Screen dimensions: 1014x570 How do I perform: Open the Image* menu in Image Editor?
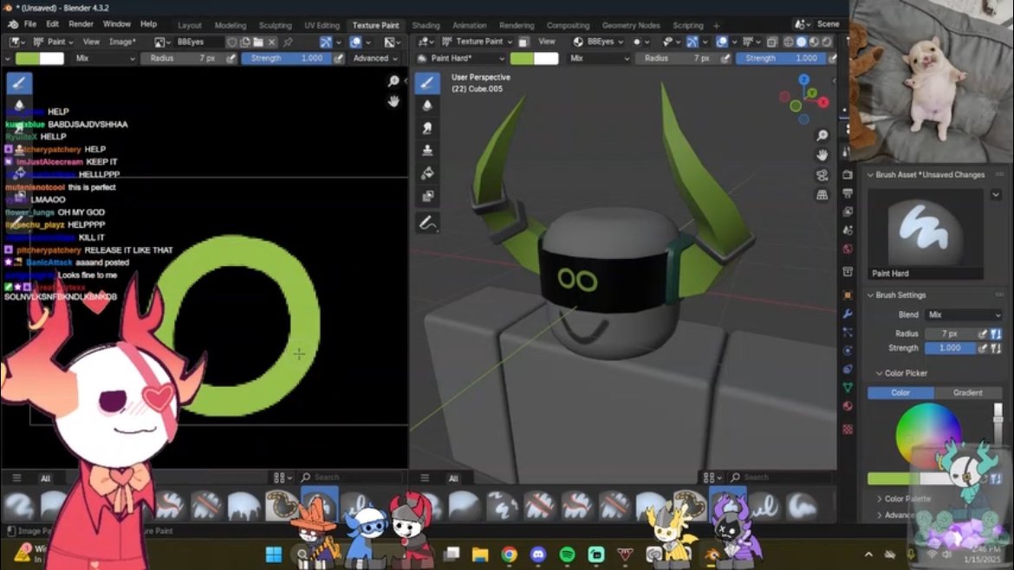[122, 42]
